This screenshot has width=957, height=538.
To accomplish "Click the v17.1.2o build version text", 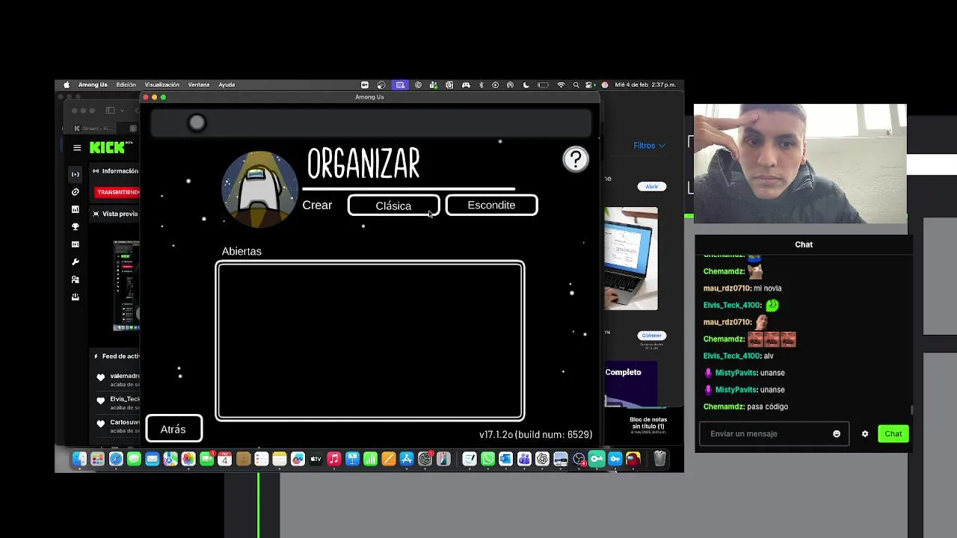I will point(535,434).
